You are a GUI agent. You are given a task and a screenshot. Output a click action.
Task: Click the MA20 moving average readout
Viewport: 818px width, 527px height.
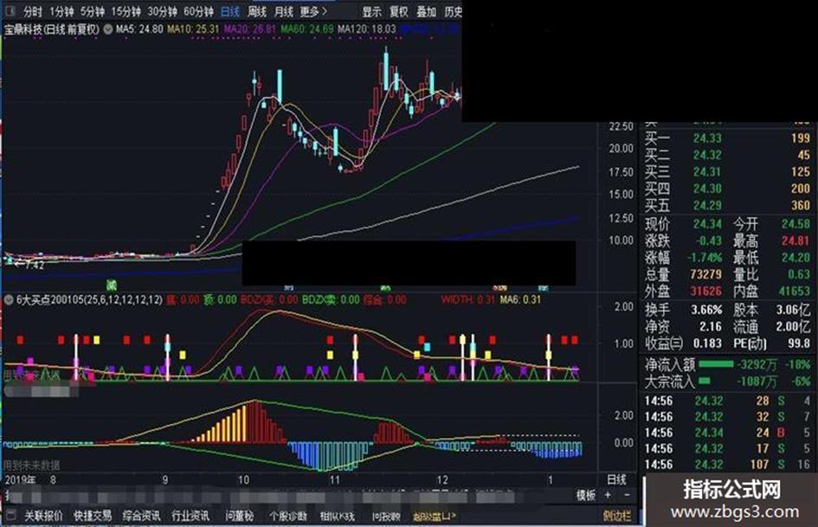(249, 29)
